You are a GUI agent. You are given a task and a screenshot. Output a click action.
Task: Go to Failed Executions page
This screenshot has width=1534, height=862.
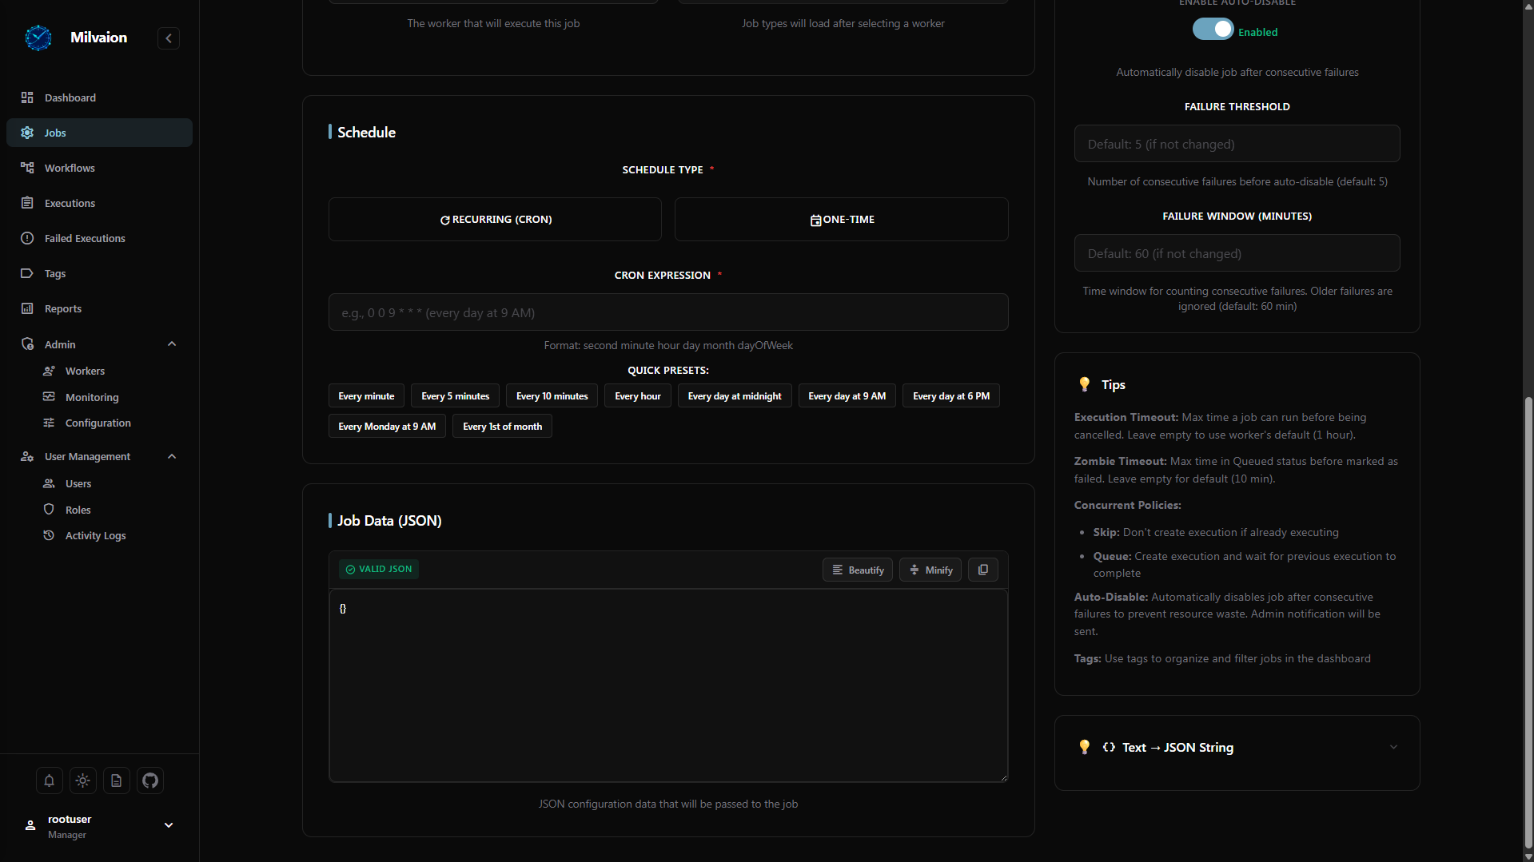99,238
